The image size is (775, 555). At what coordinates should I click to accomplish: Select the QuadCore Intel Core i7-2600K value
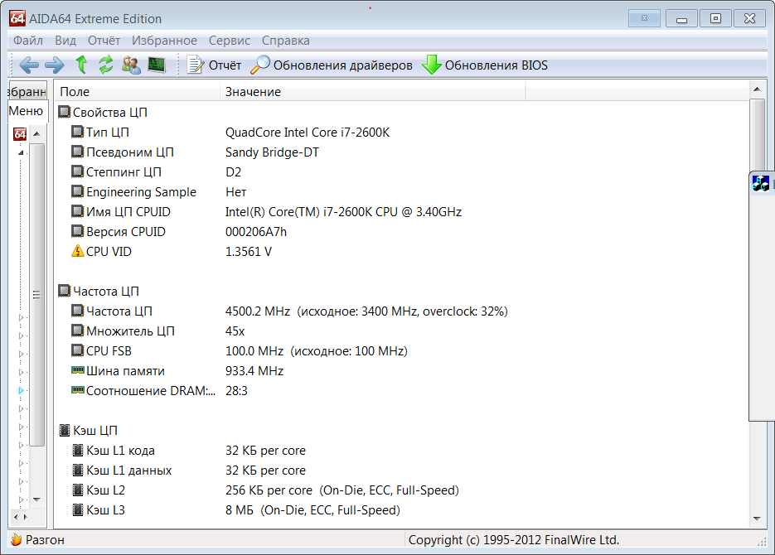(x=308, y=133)
